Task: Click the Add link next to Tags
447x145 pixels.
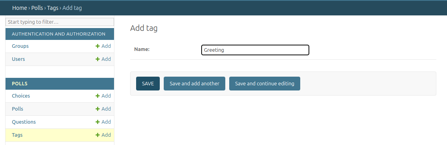Action: tap(103, 135)
